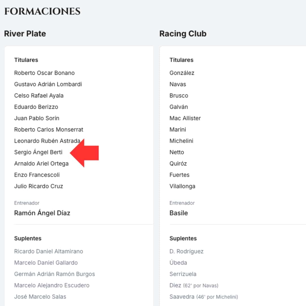Image resolution: width=306 pixels, height=306 pixels.
Task: Select Celso Rafael Ayala
Action: click(39, 96)
